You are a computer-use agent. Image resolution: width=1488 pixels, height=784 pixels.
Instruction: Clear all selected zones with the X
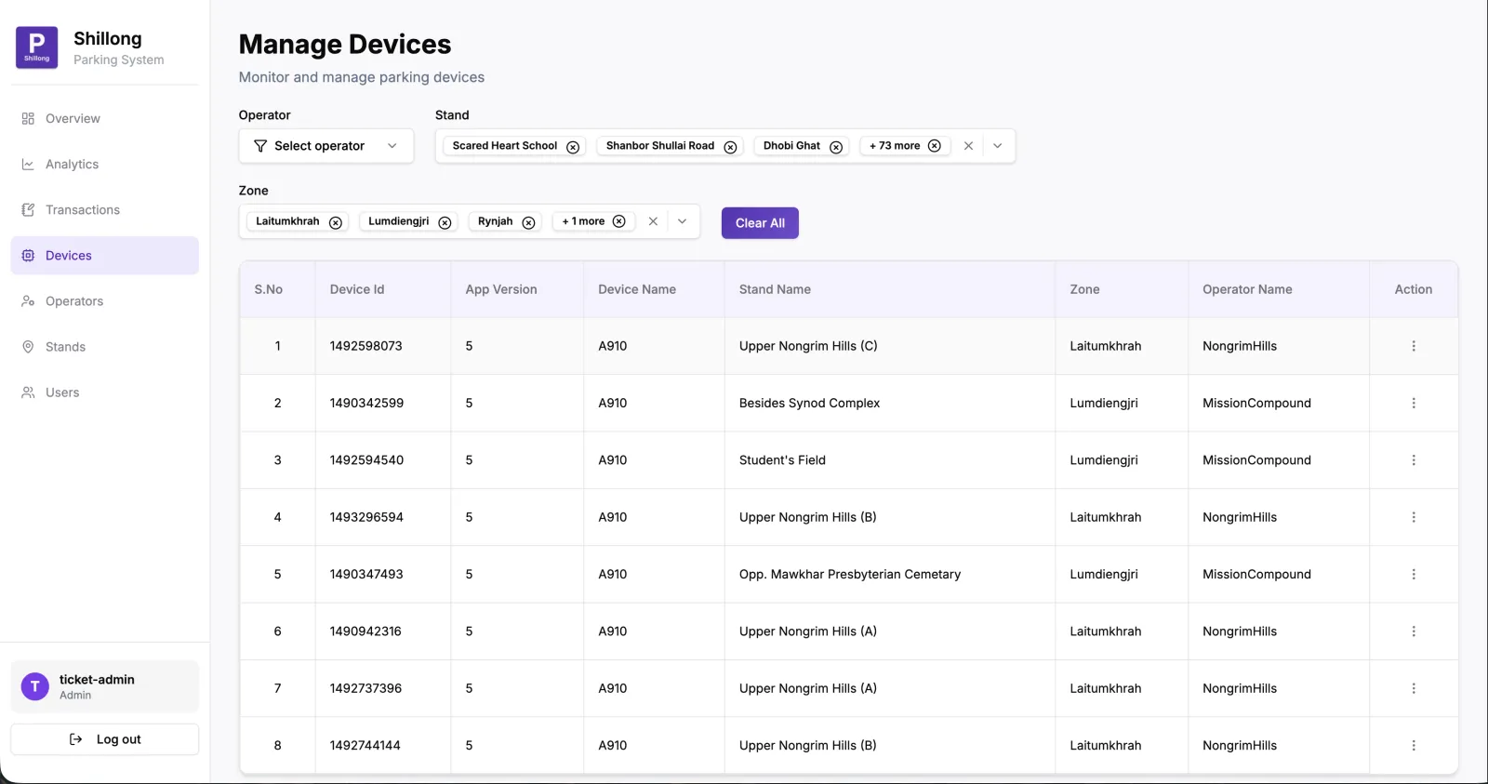(653, 221)
